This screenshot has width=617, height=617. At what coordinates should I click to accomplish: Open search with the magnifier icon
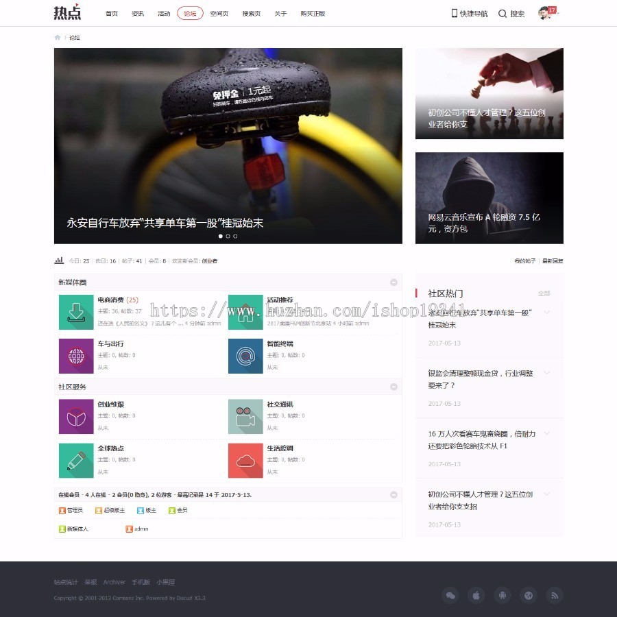tap(503, 13)
